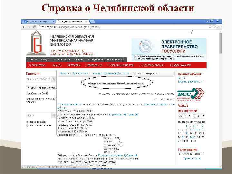This screenshot has width=232, height=174.
Task: Click the library G logo
Action: point(36,43)
